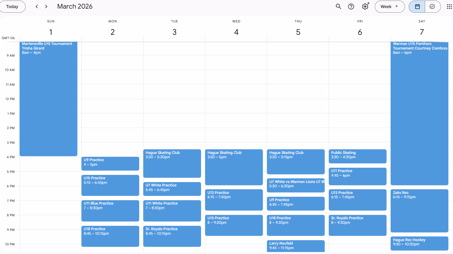Screen dimensions: 453x254
Task: Open Public Skating event on Friday
Action: click(x=357, y=156)
